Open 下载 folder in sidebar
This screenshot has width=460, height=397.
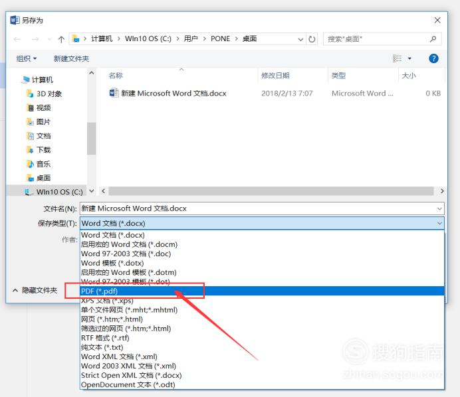pos(39,150)
